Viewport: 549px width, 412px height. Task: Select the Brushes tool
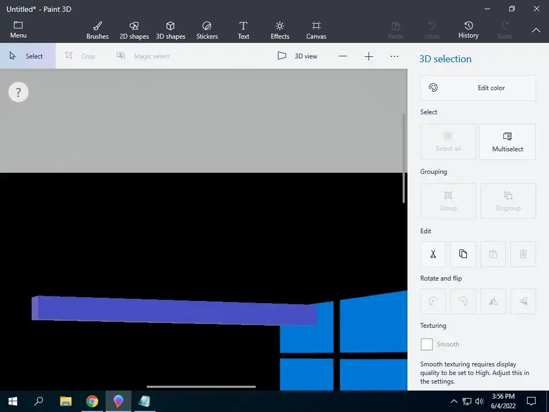tap(98, 30)
